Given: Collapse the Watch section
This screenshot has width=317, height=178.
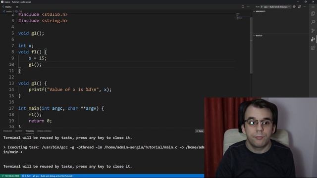Looking at the screenshot, I should [259, 36].
